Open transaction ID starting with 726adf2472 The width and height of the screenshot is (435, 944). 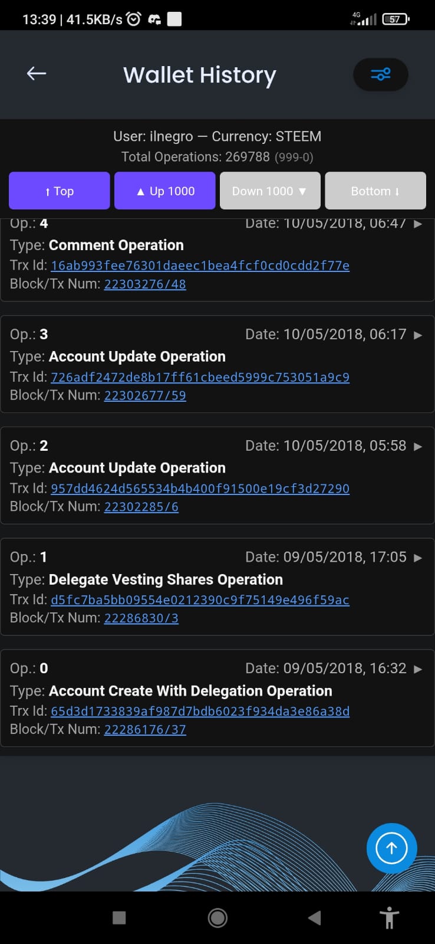(x=200, y=377)
